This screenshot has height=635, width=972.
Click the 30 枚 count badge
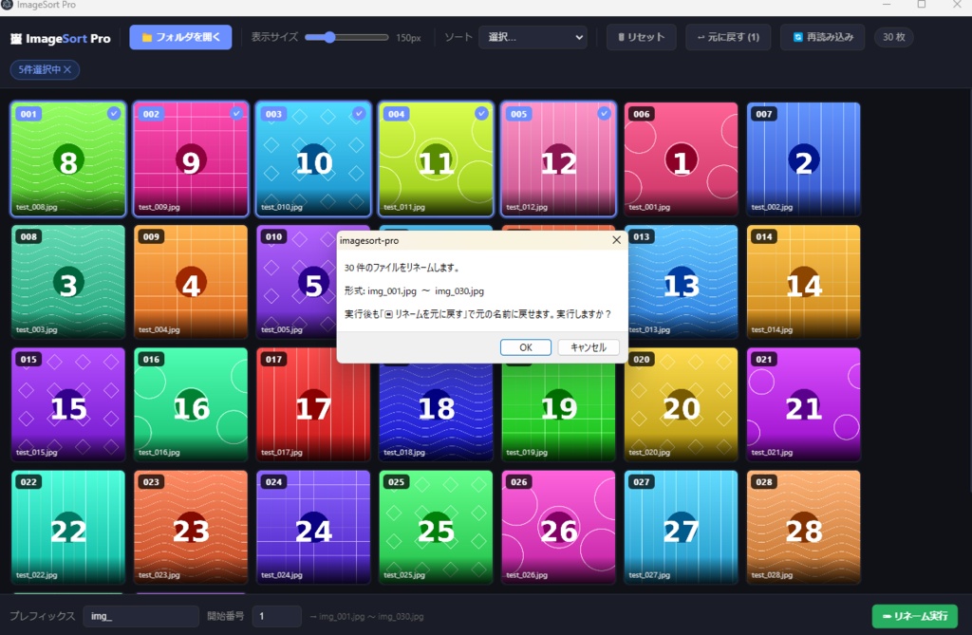pyautogui.click(x=893, y=37)
